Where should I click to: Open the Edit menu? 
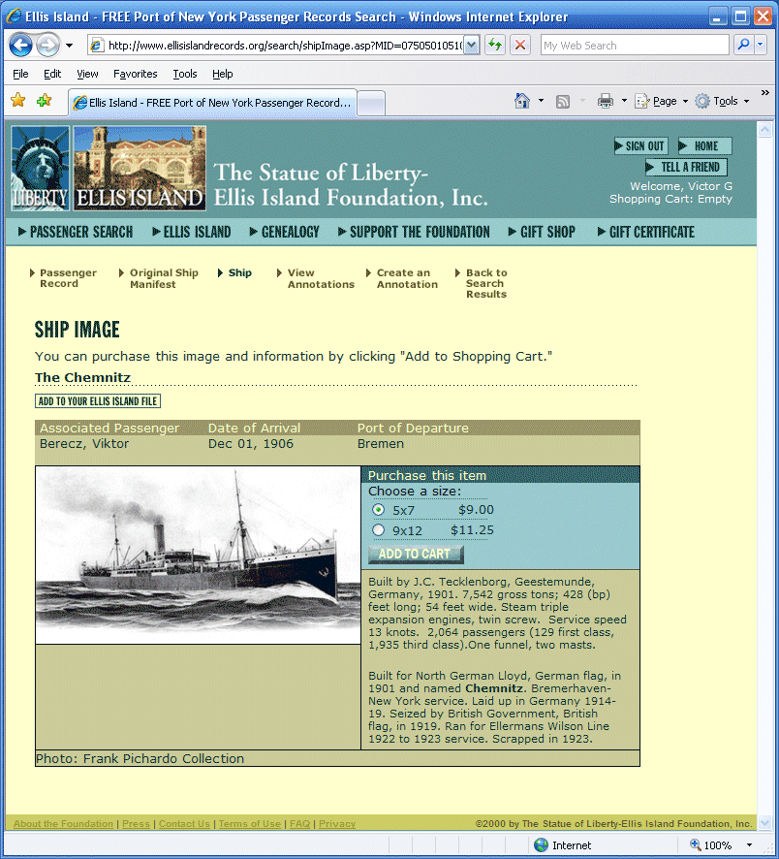[52, 74]
